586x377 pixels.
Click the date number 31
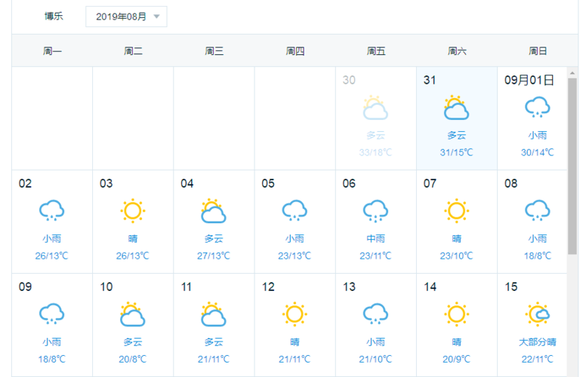[x=430, y=80]
